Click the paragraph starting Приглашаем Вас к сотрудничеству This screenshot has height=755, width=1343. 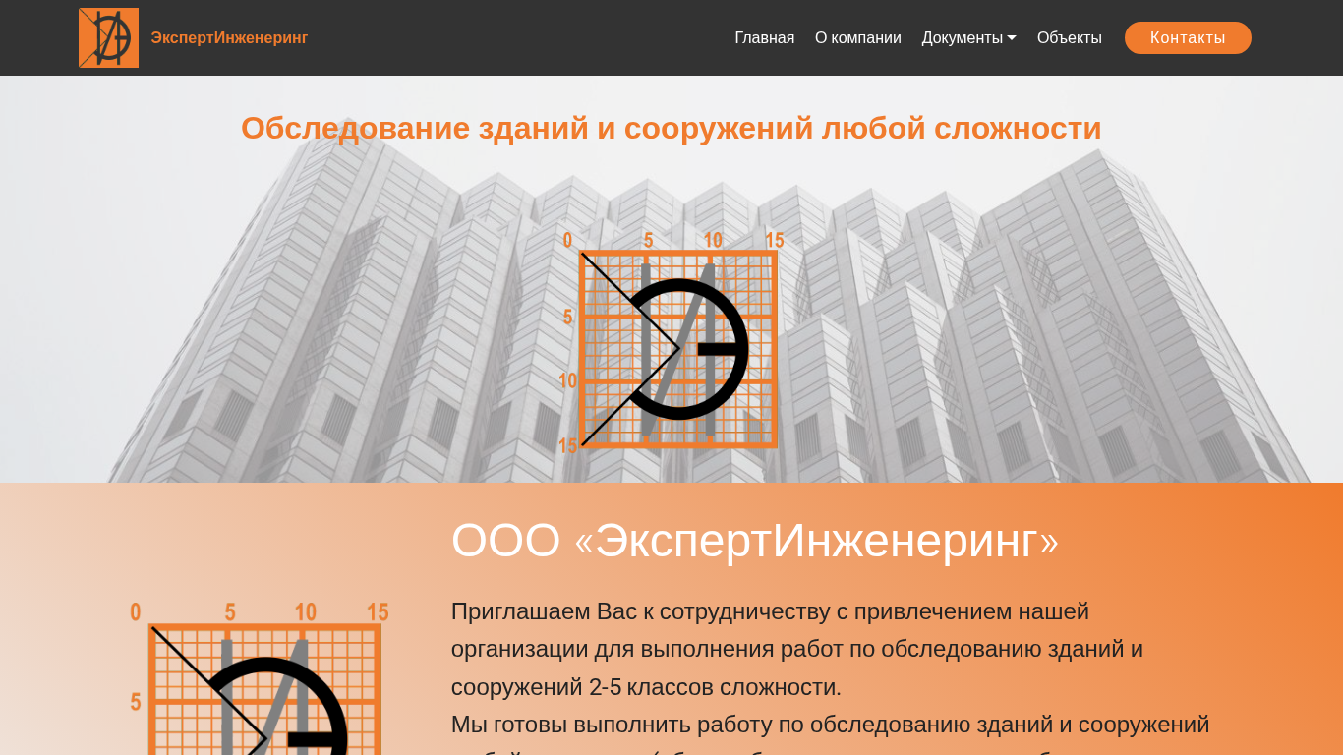(797, 649)
